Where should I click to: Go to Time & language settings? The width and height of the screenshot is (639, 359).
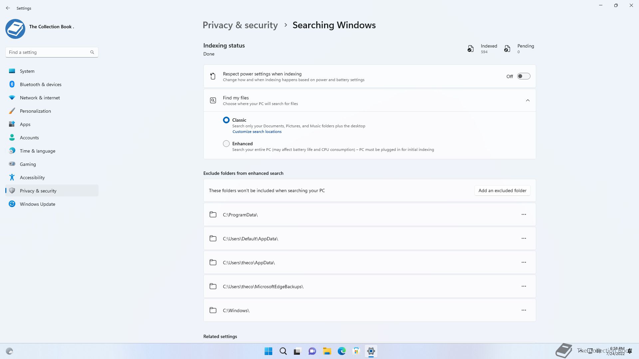(x=52, y=151)
